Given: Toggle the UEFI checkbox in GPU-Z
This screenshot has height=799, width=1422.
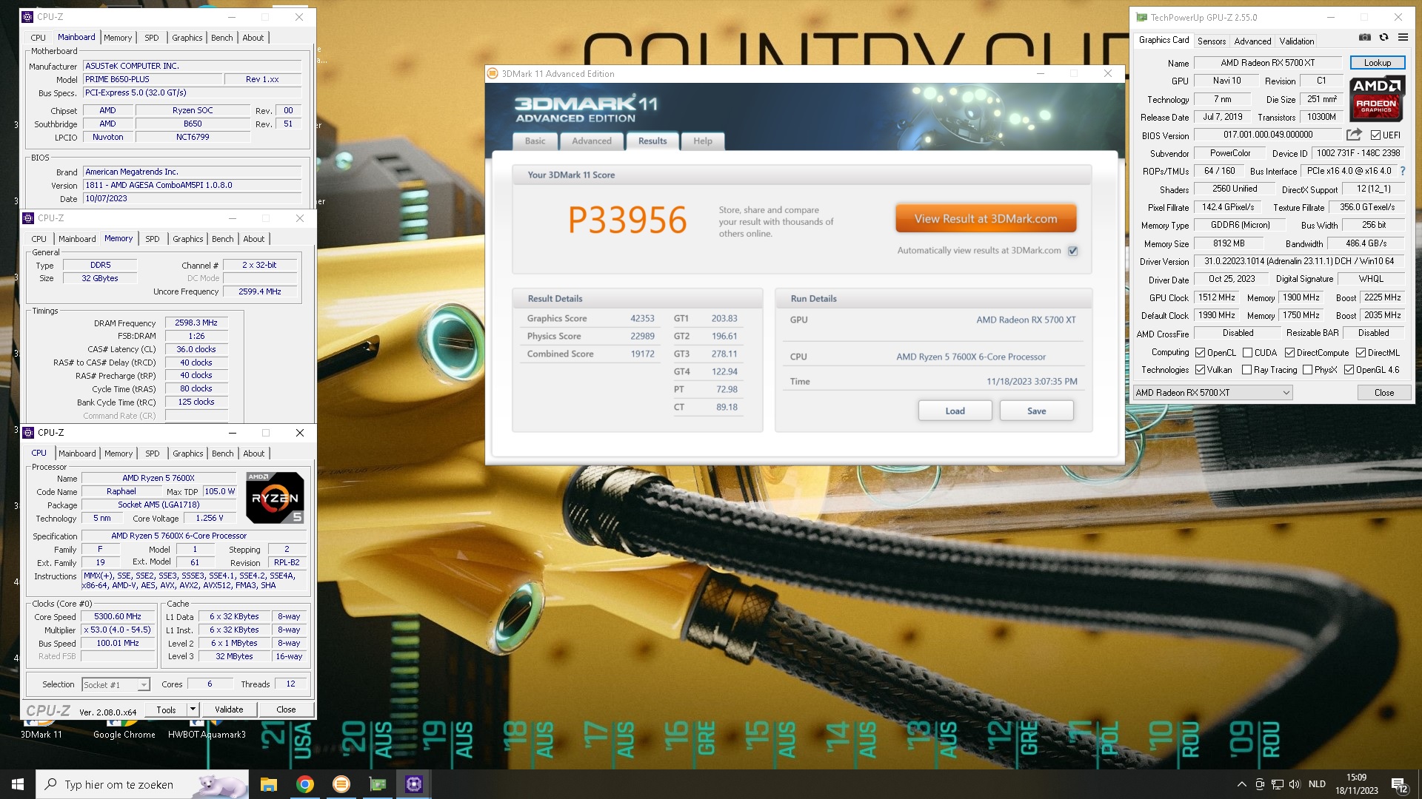Looking at the screenshot, I should point(1375,135).
